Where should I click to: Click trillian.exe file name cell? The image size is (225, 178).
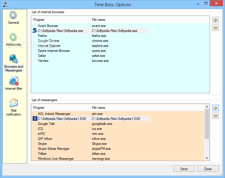[99, 154]
